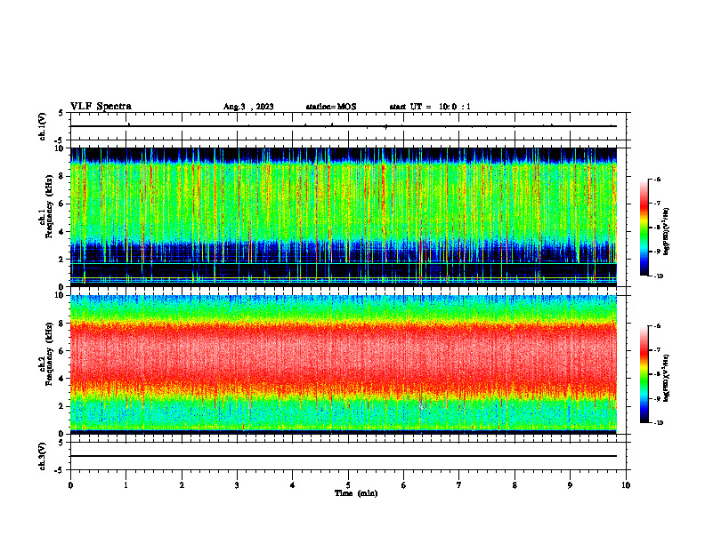Click the ch.3 voltage waveform strip
The width and height of the screenshot is (705, 544).
[x=348, y=456]
